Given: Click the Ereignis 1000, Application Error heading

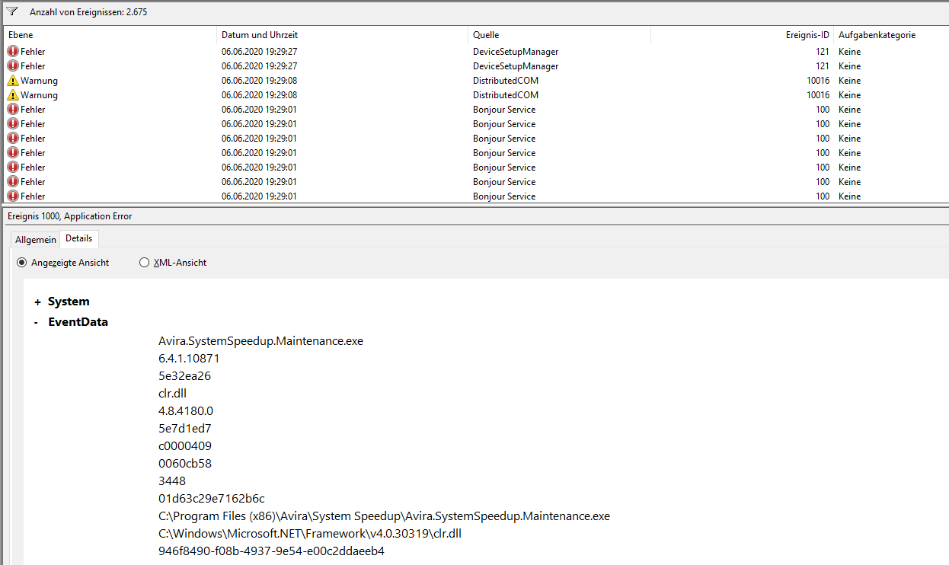Looking at the screenshot, I should click(x=70, y=216).
